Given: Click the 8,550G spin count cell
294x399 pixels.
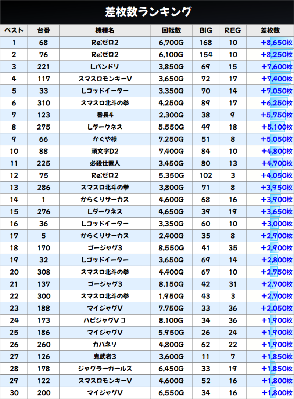Looking at the screenshot, I should click(171, 249).
